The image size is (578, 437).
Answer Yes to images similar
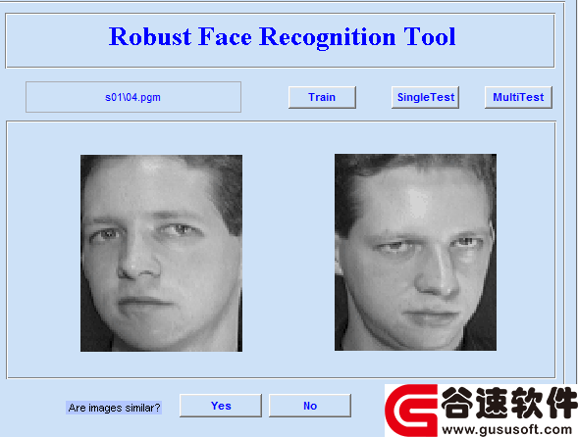(x=221, y=406)
